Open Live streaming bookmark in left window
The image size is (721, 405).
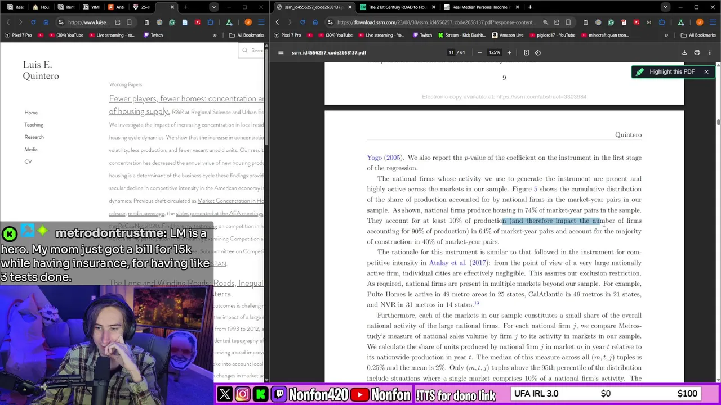point(111,35)
